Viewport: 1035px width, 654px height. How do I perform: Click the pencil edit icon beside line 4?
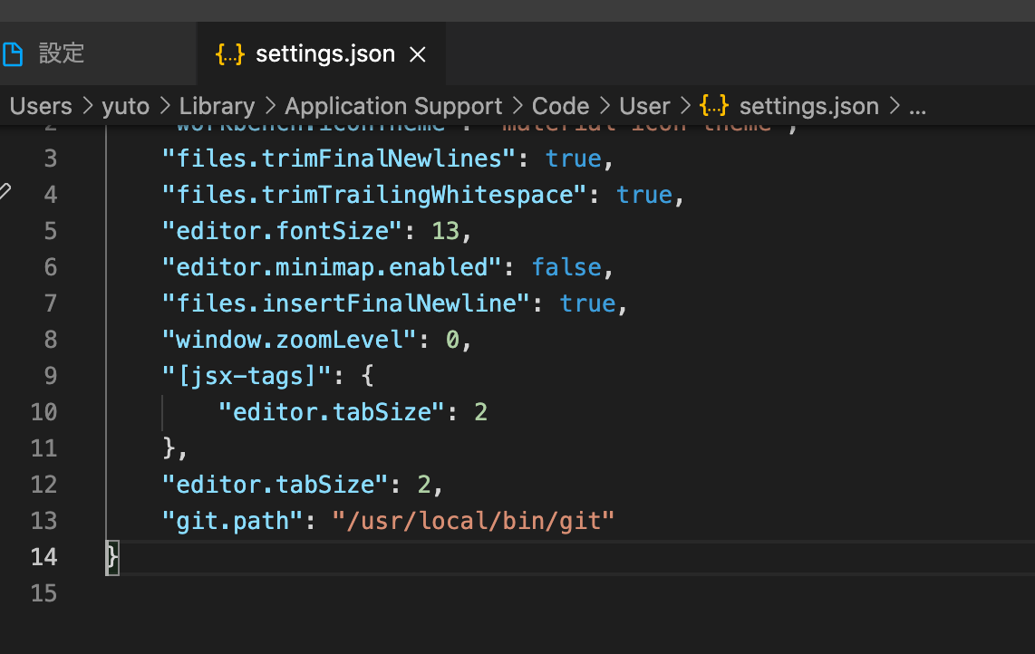pos(5,192)
